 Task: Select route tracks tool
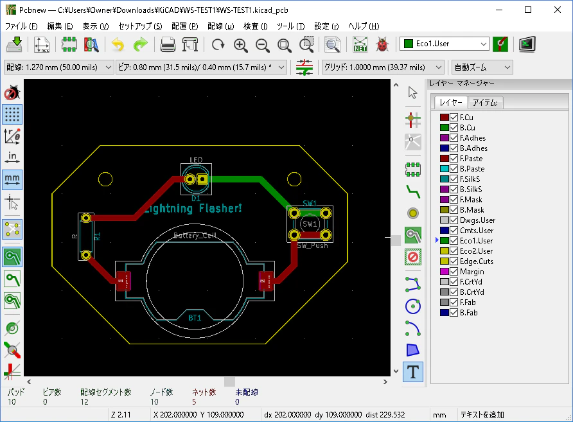(412, 191)
